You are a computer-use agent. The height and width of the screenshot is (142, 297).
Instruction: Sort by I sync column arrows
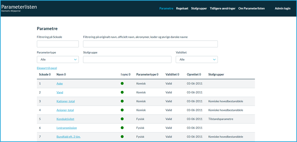click(130, 75)
